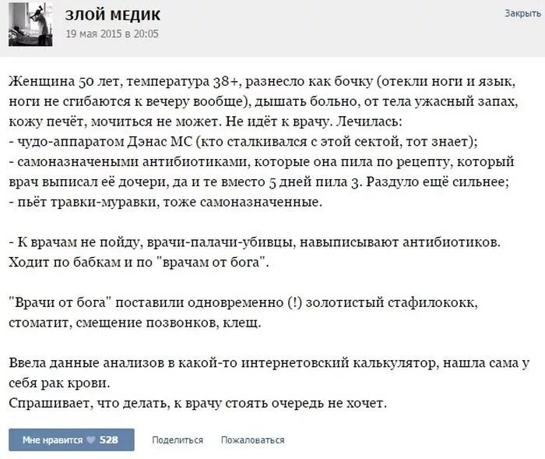This screenshot has height=459, width=545.
Task: Click the line 'стоматит, смещение позвонков, клещ.'
Action: 135,323
